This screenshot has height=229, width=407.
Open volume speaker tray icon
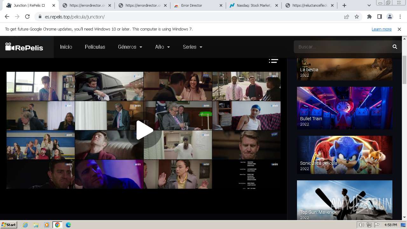pos(361,225)
